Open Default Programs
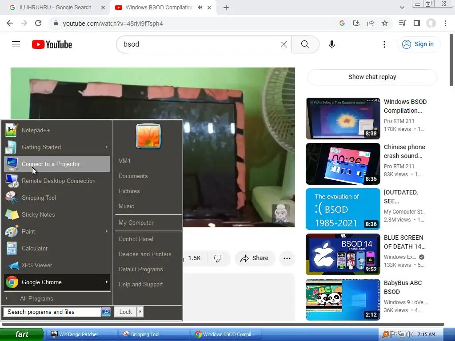455x341 pixels. pyautogui.click(x=140, y=269)
